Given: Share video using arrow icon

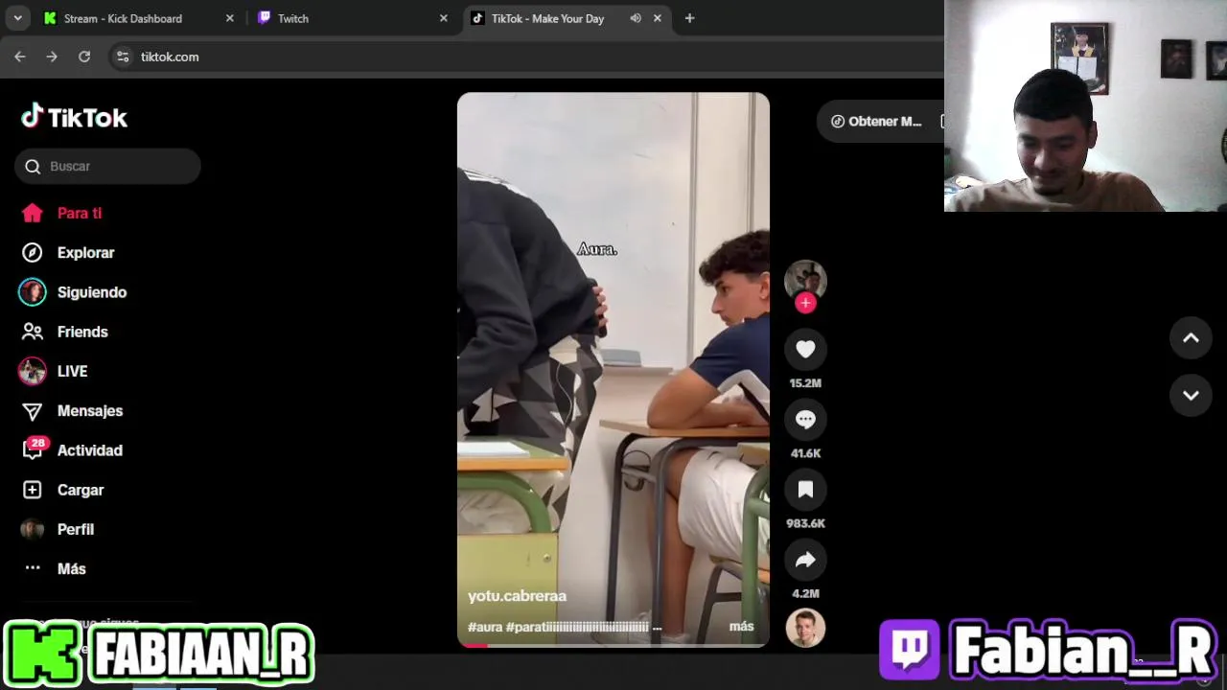Looking at the screenshot, I should click(x=805, y=560).
